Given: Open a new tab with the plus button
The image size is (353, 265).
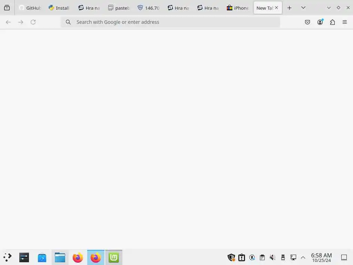Looking at the screenshot, I should click(x=290, y=8).
